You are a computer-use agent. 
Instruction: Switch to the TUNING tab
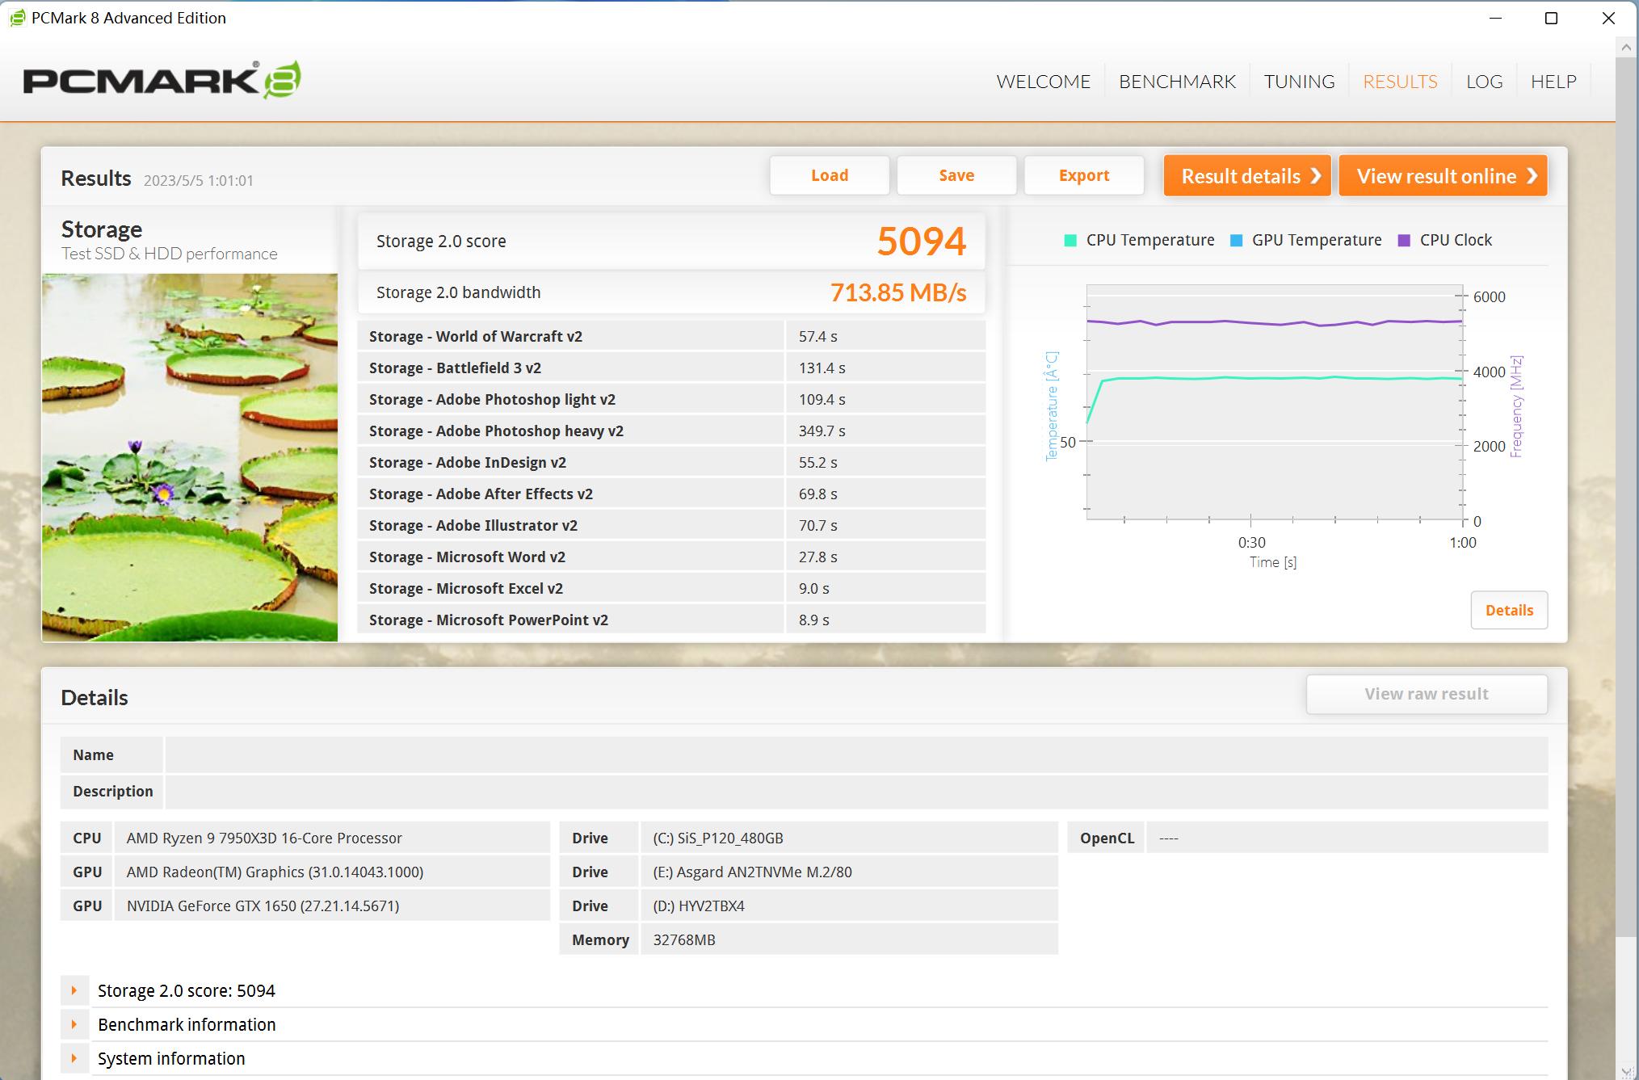tap(1299, 82)
